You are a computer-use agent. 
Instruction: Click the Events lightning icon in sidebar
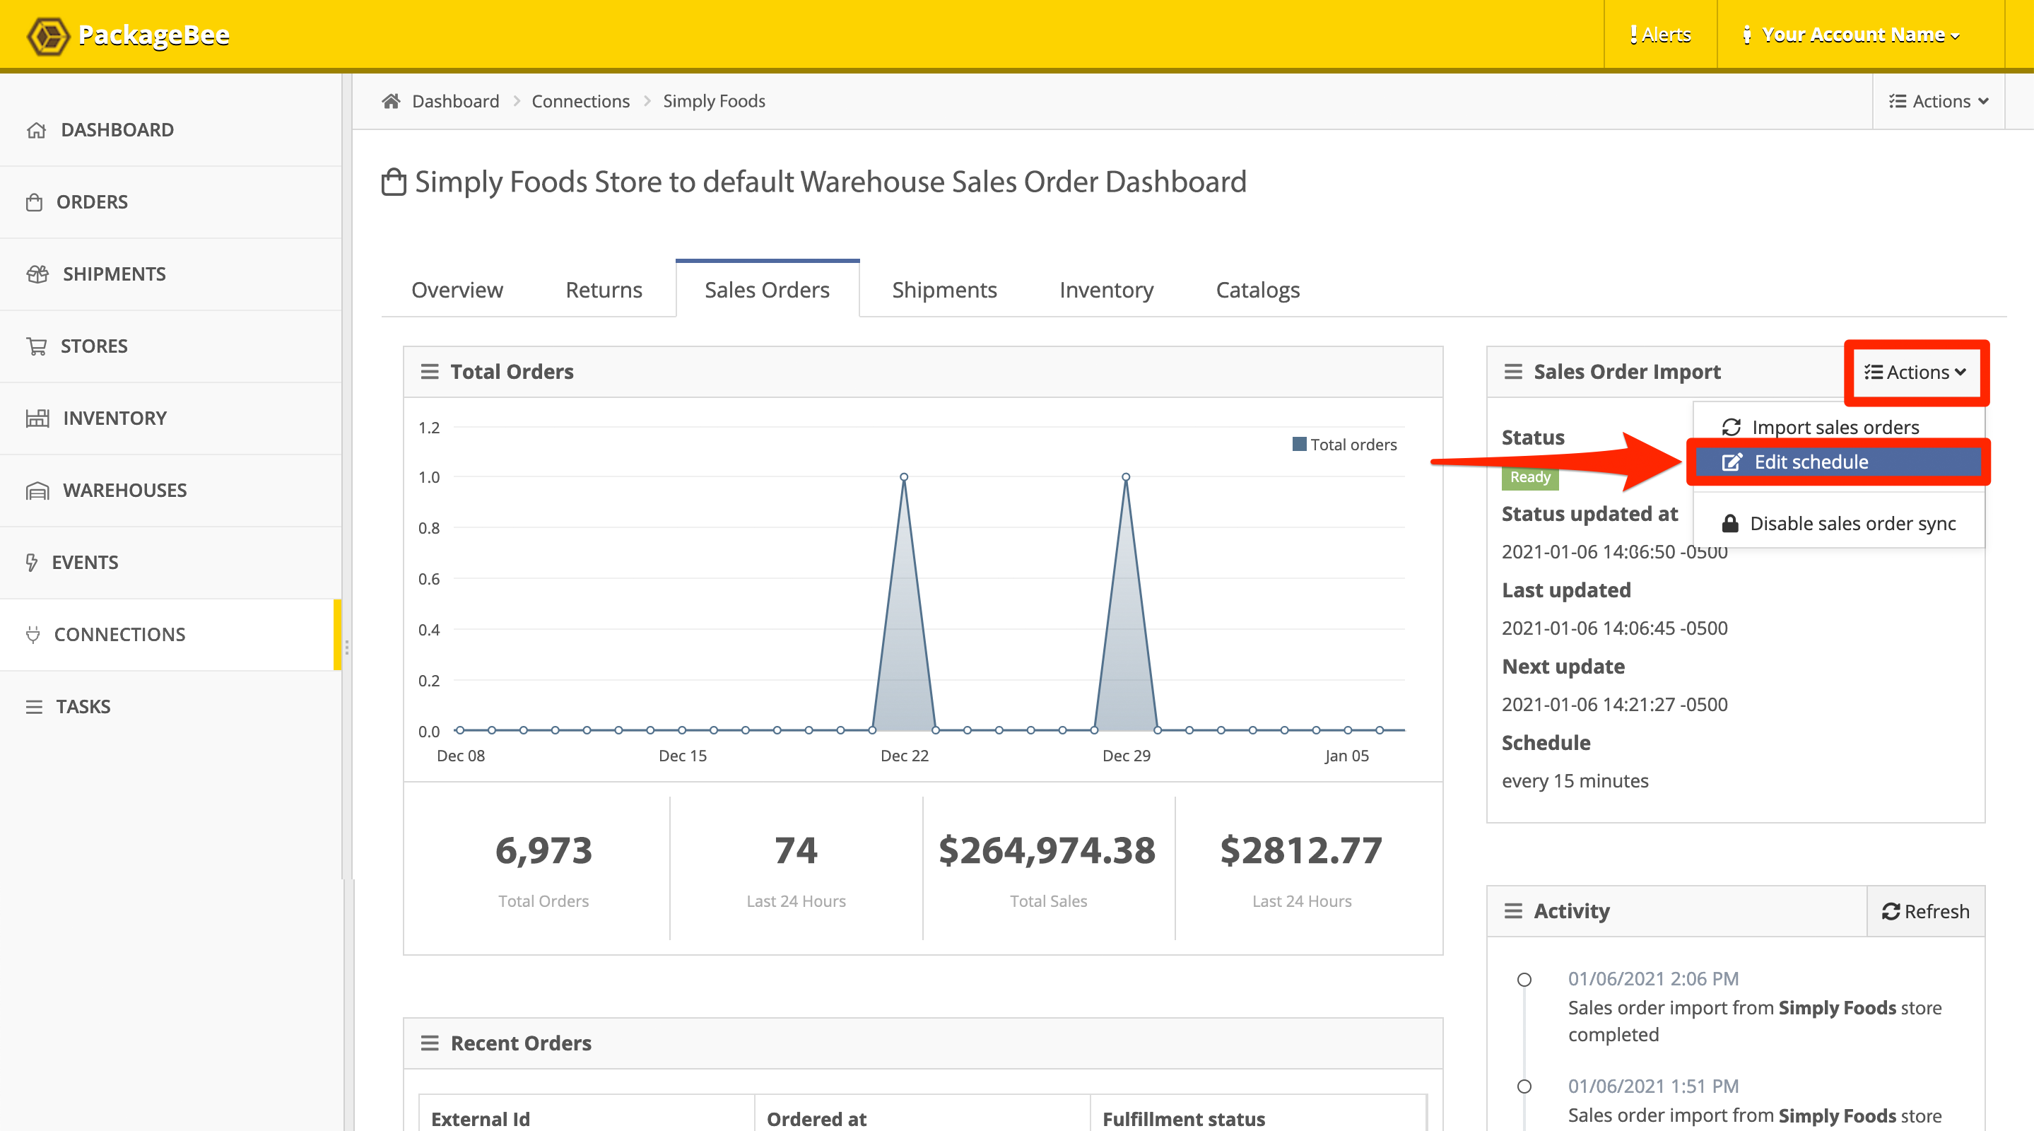coord(32,563)
